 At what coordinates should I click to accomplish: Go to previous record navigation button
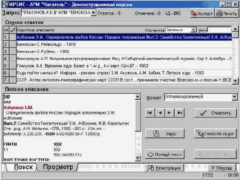point(160,113)
